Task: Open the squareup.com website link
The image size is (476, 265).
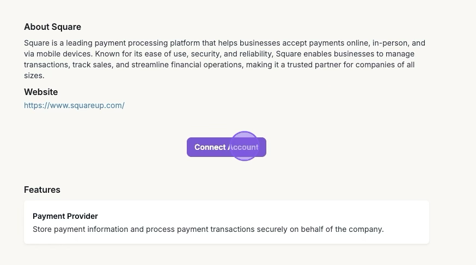Action: 74,105
